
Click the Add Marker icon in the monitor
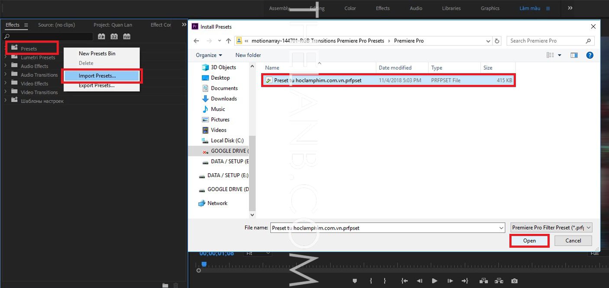click(355, 281)
